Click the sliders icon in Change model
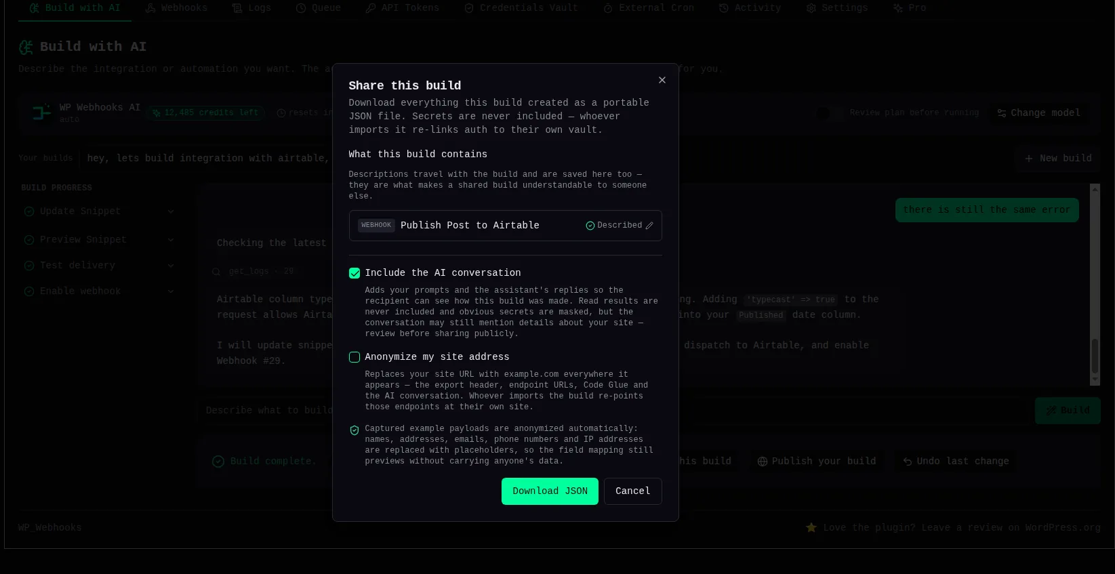The height and width of the screenshot is (574, 1115). click(1002, 113)
